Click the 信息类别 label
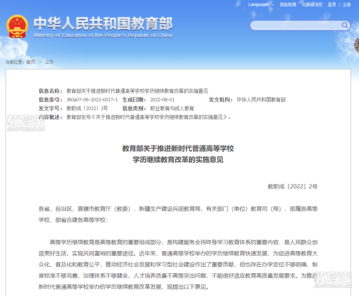 134,108
